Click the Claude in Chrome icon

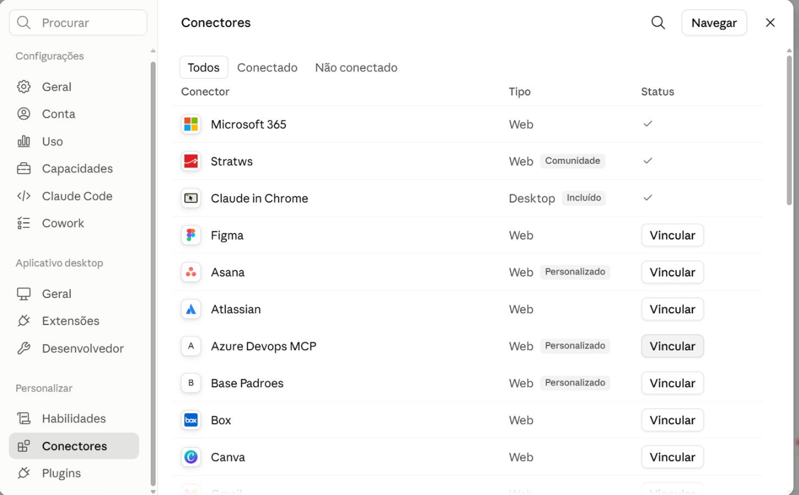(191, 198)
